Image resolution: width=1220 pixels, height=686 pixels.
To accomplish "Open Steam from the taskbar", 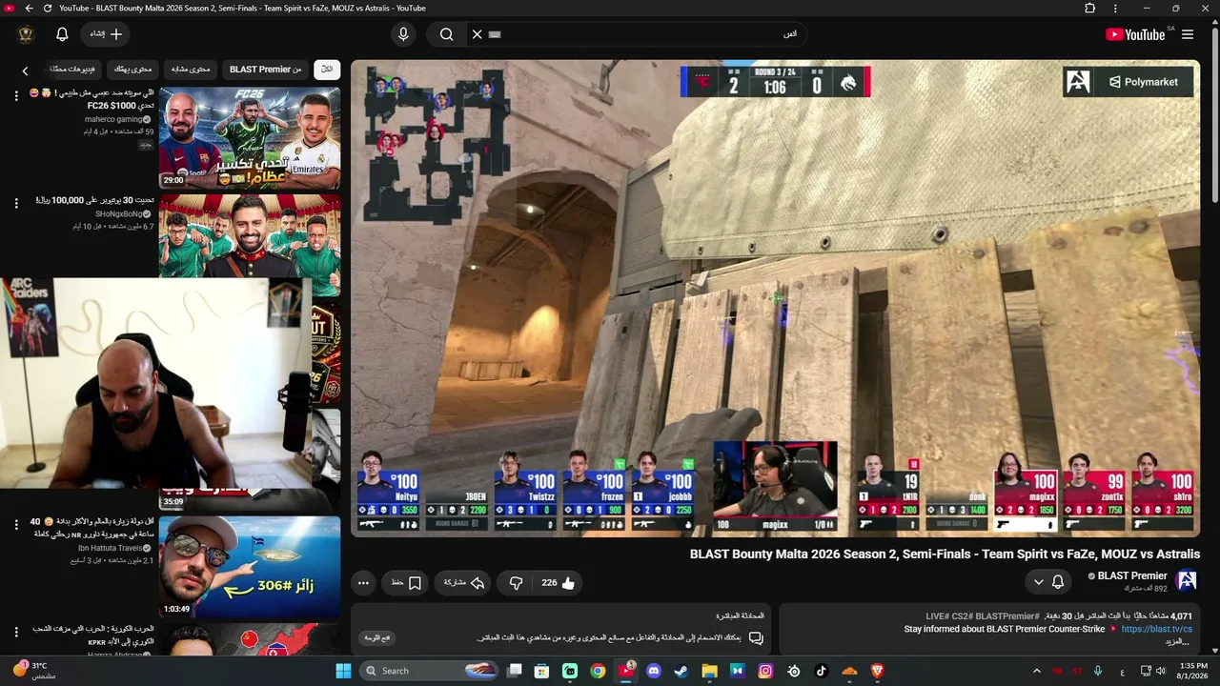I will point(681,671).
